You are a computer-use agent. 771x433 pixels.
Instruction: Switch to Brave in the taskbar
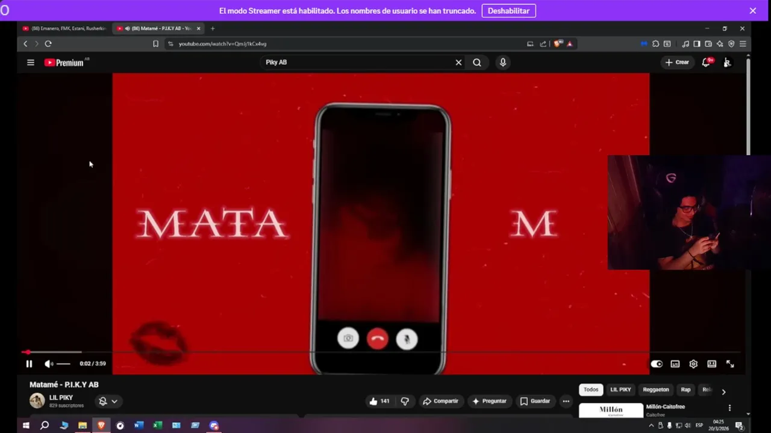101,425
